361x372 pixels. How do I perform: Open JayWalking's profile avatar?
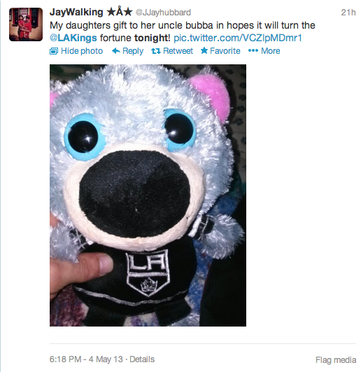[26, 24]
